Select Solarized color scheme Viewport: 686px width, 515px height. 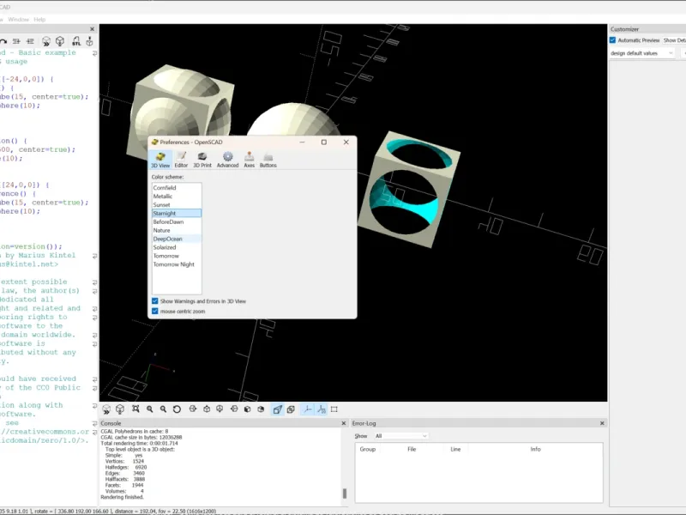[x=177, y=247]
